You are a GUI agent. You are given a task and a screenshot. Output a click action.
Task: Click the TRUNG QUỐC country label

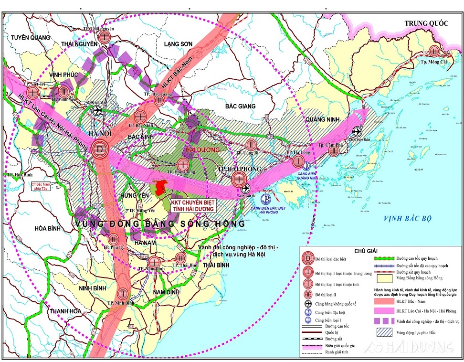pyautogui.click(x=426, y=23)
